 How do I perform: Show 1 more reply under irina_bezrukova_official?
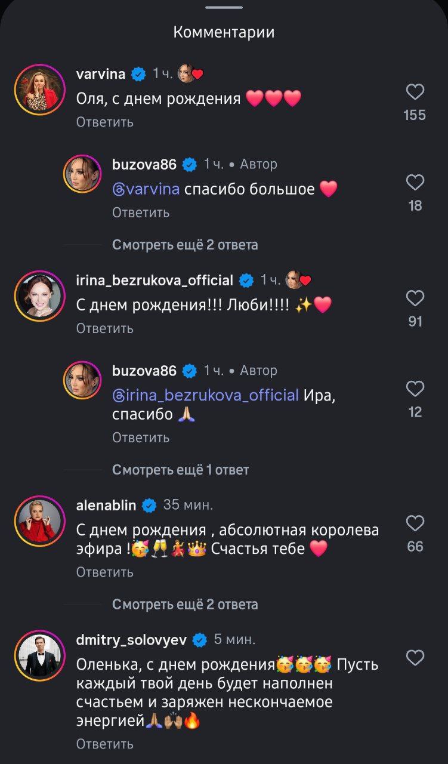[x=180, y=470]
